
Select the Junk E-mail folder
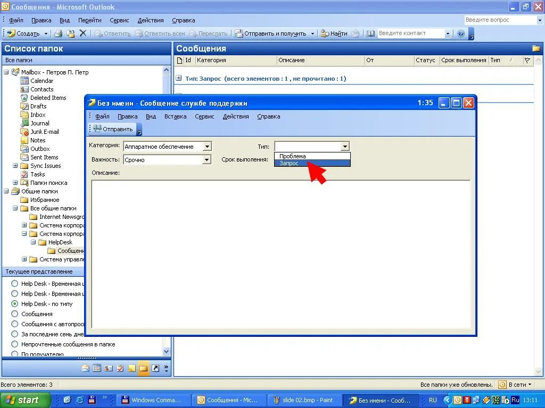point(45,132)
